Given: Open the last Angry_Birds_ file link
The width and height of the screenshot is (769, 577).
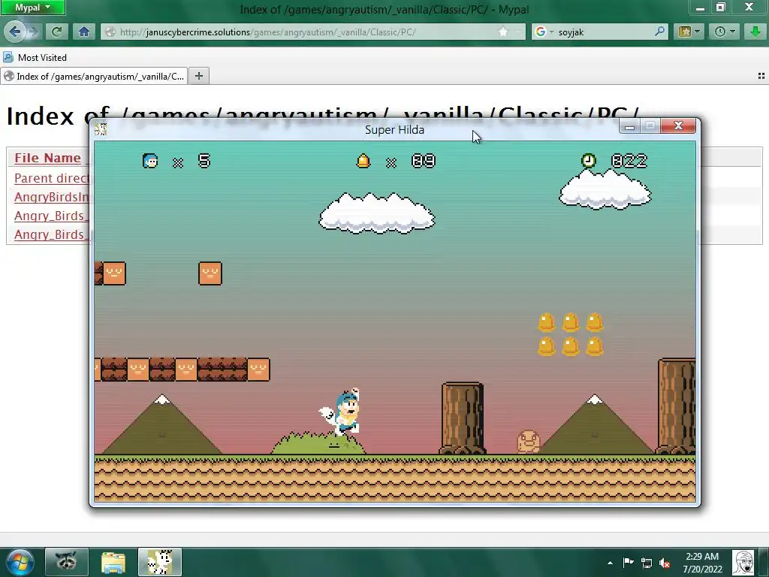Looking at the screenshot, I should coord(52,234).
